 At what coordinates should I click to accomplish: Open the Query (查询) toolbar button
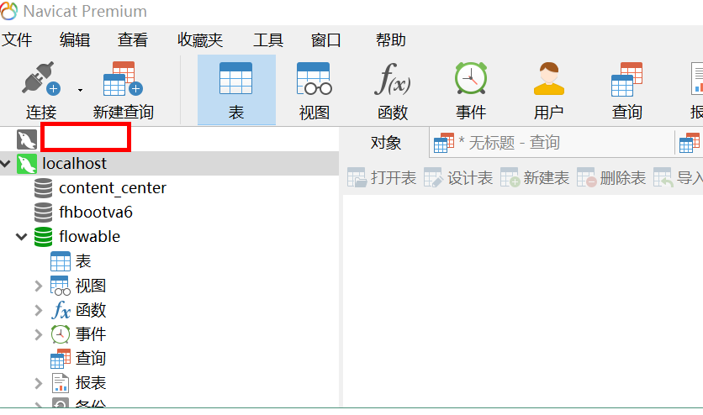[x=626, y=91]
